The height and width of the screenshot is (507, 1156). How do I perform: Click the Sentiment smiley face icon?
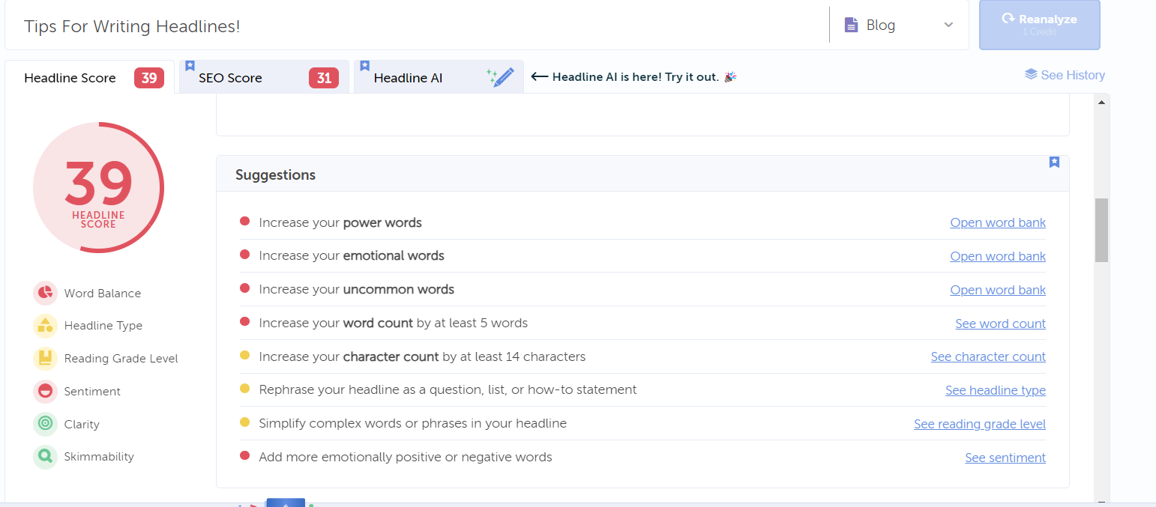click(45, 391)
